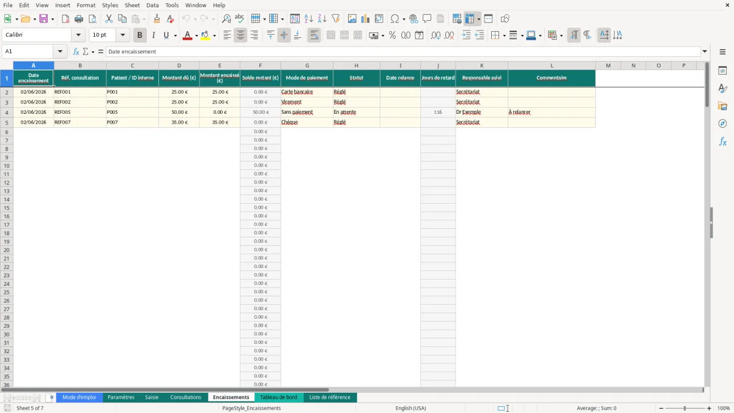734x413 pixels.
Task: Apply yellow Background Color swatch
Action: tap(206, 35)
